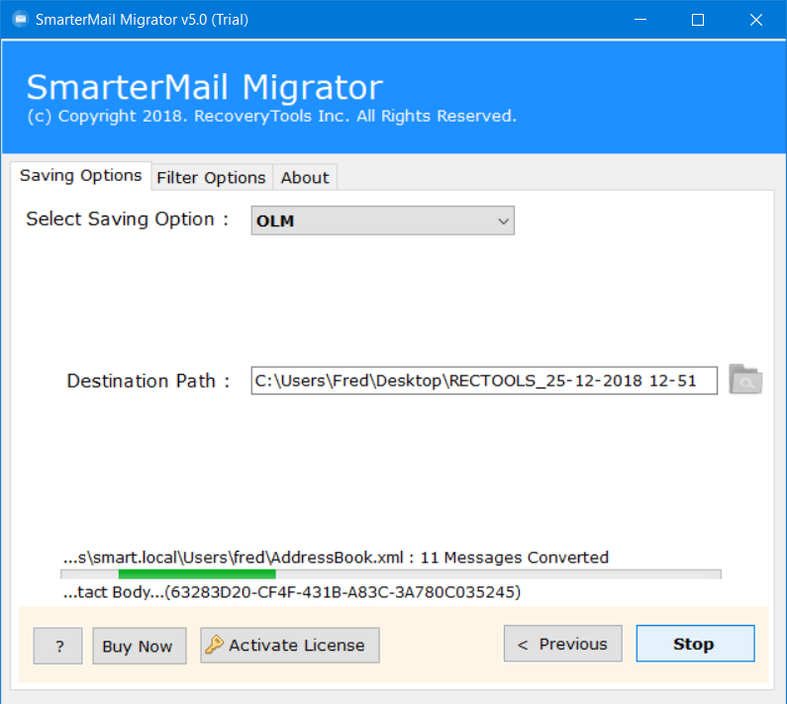The height and width of the screenshot is (704, 787).
Task: Click the '11 Messages Converted' status text
Action: (x=514, y=558)
